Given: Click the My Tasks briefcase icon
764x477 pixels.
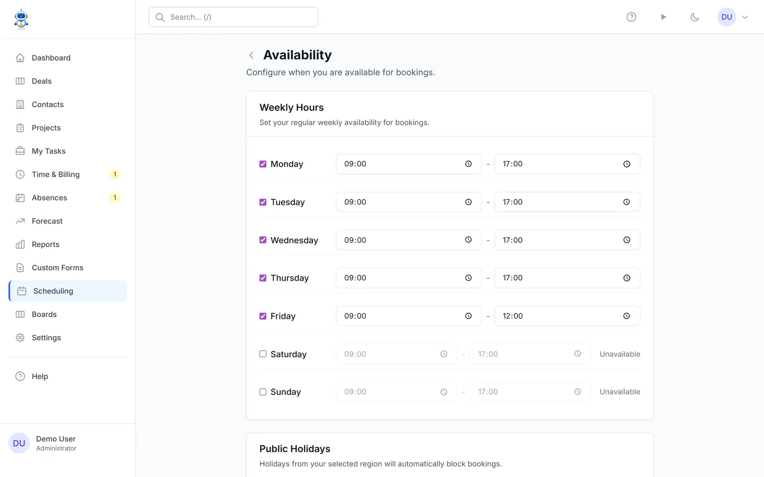Looking at the screenshot, I should coord(20,151).
